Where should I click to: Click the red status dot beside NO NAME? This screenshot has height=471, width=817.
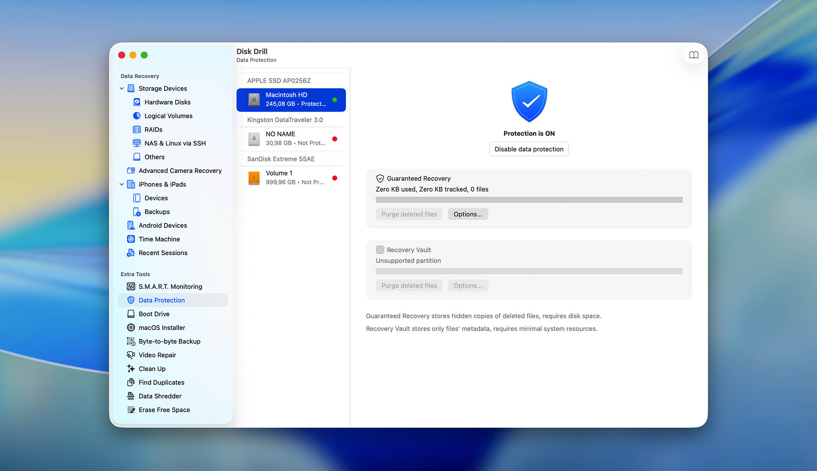click(x=335, y=139)
